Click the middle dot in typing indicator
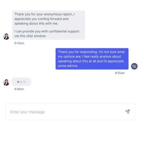 21,82
